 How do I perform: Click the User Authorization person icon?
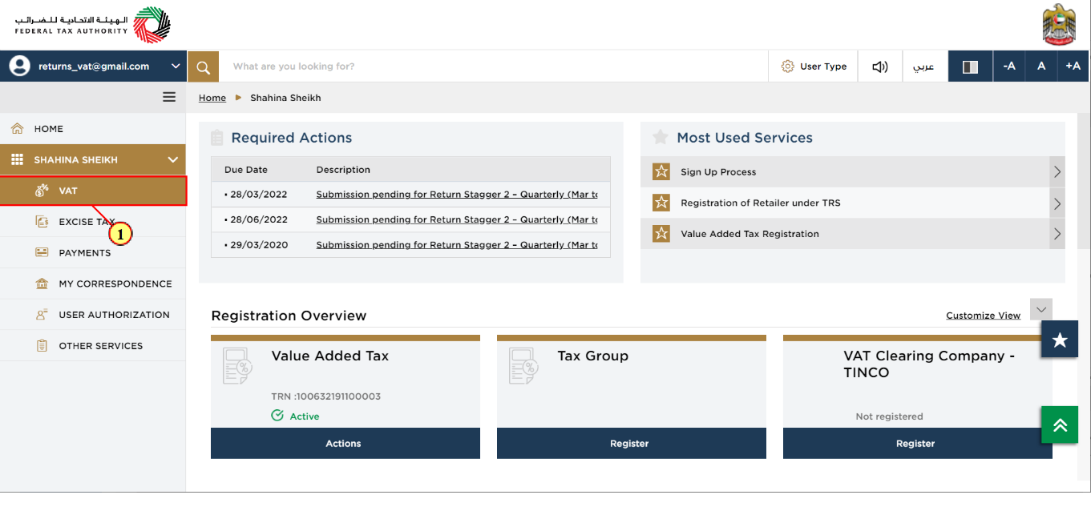click(42, 315)
